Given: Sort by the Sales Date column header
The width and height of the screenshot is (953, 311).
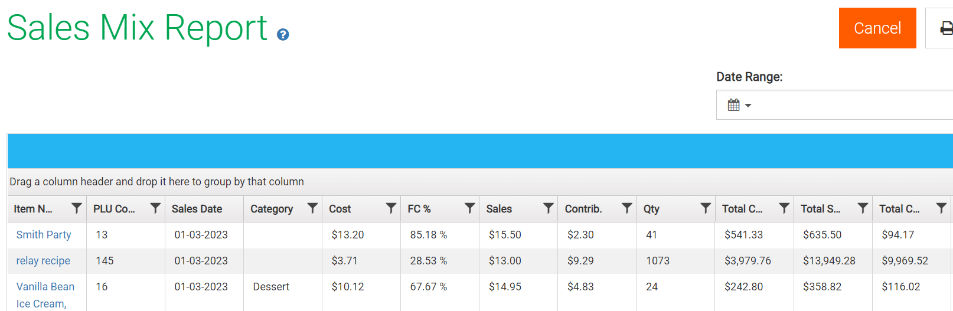Looking at the screenshot, I should (x=197, y=209).
